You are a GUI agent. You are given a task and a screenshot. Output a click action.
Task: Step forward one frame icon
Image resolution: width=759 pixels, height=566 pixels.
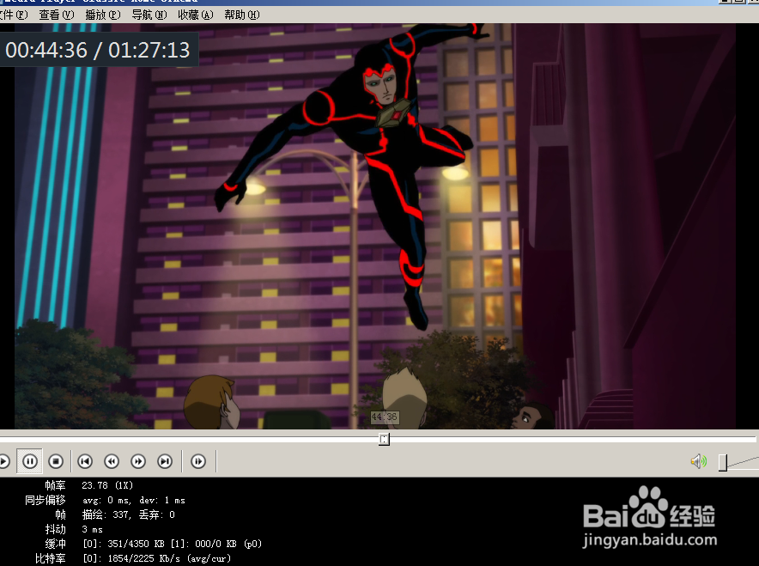coord(198,461)
